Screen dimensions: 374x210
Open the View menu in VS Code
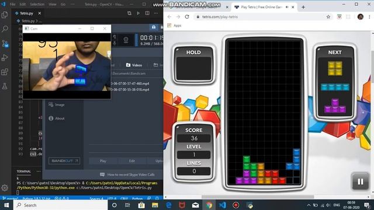pyautogui.click(x=53, y=4)
